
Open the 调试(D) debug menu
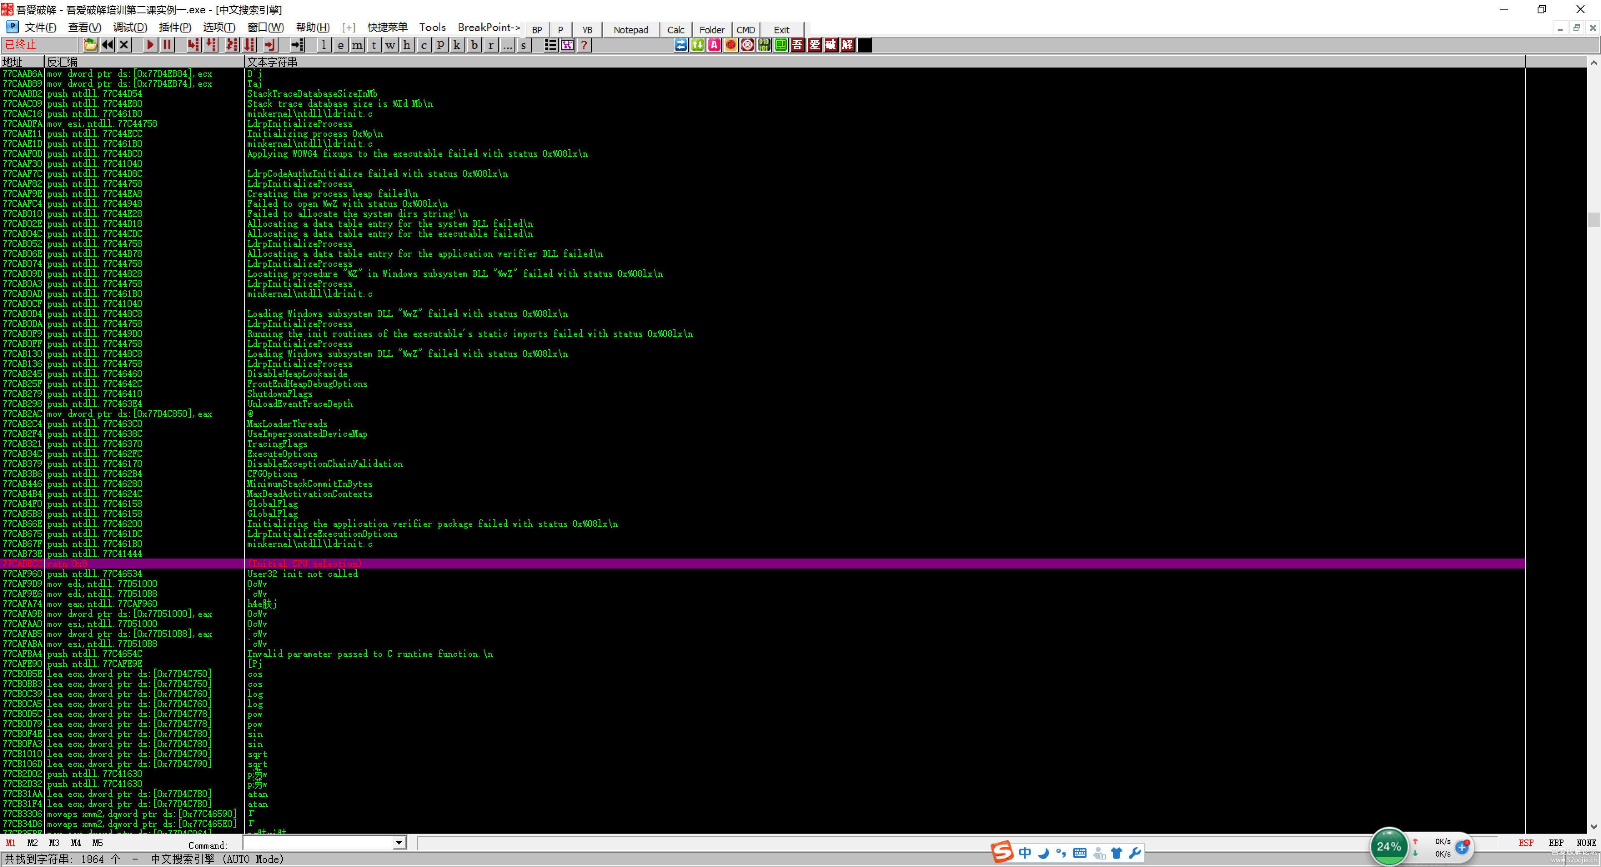coord(130,28)
